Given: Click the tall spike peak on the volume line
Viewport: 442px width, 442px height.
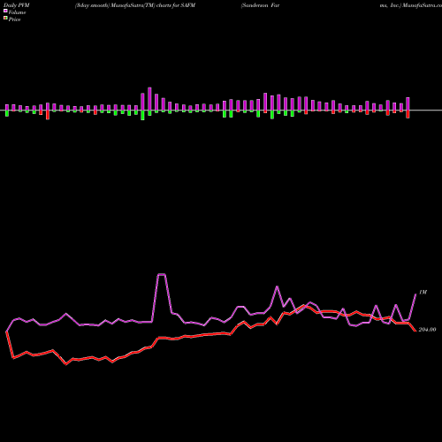Looking at the screenshot, I should pos(162,274).
